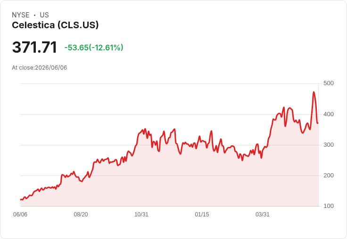Select the 03/31 date axis label
The width and height of the screenshot is (347, 239).
click(263, 215)
